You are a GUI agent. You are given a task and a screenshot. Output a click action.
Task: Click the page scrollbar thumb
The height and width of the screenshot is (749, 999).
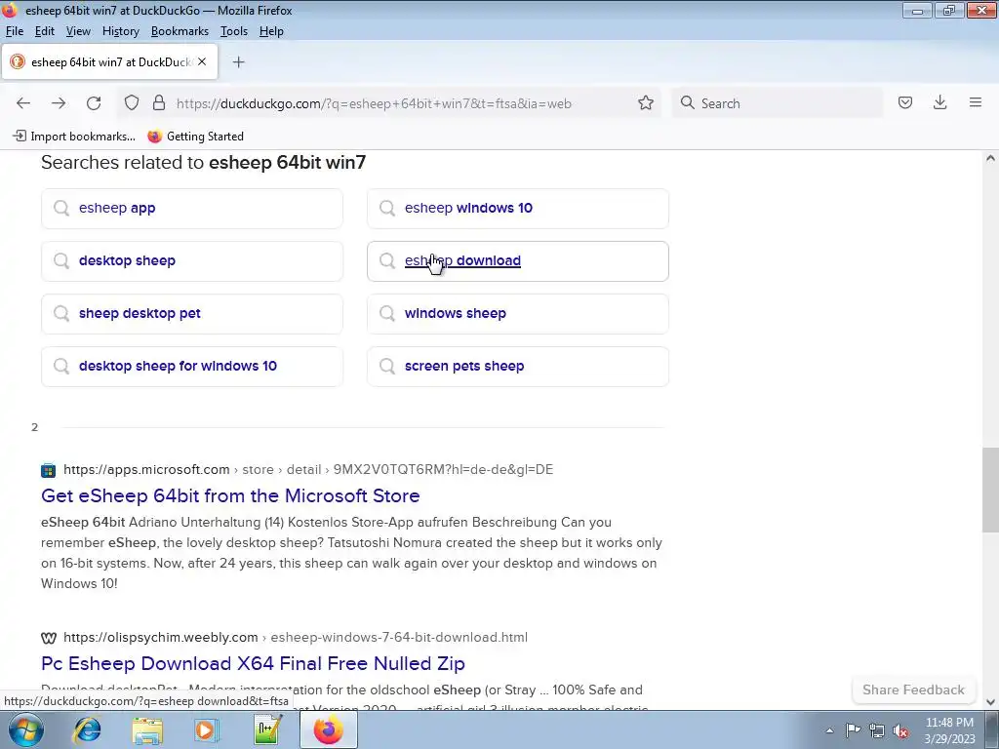pos(990,490)
